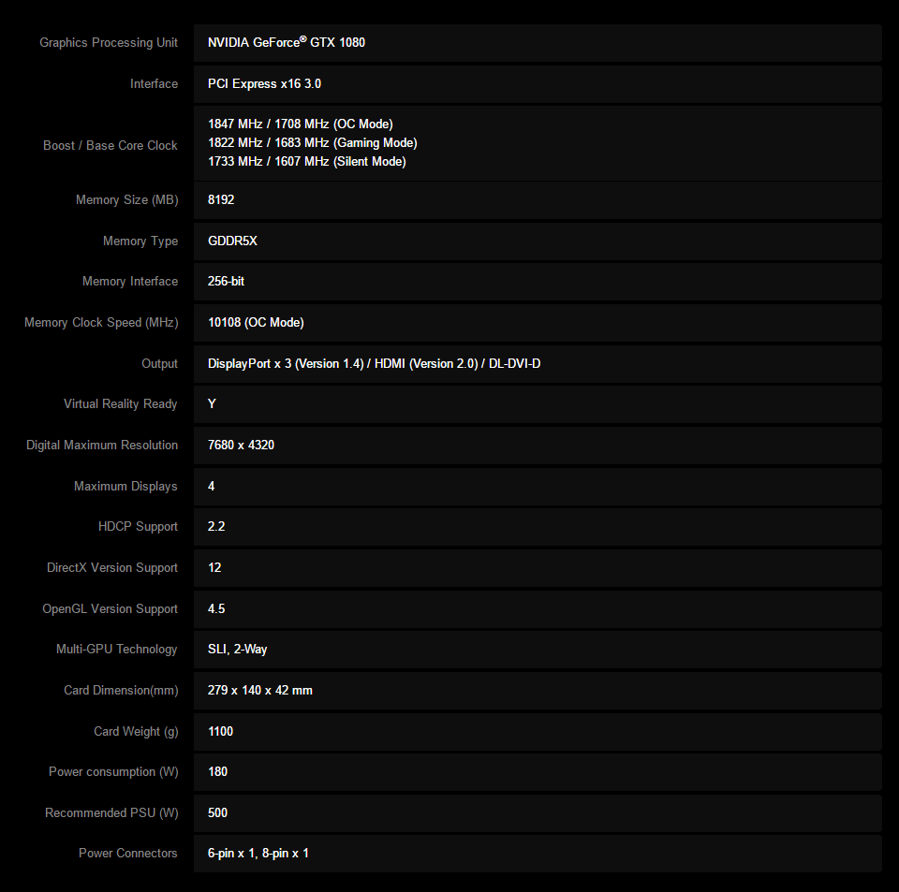Click the SLI, 2-Way value
The height and width of the screenshot is (892, 899).
tap(237, 649)
